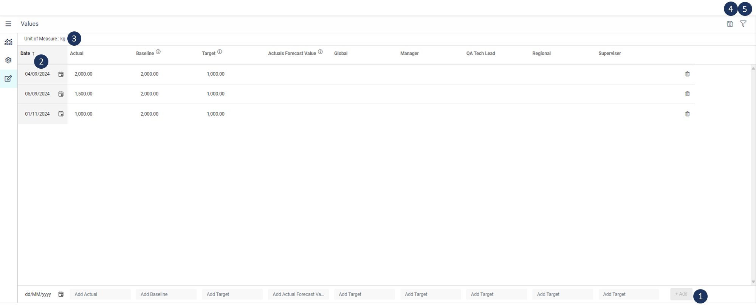Show info for Actuals Forecast Value column

(x=320, y=52)
